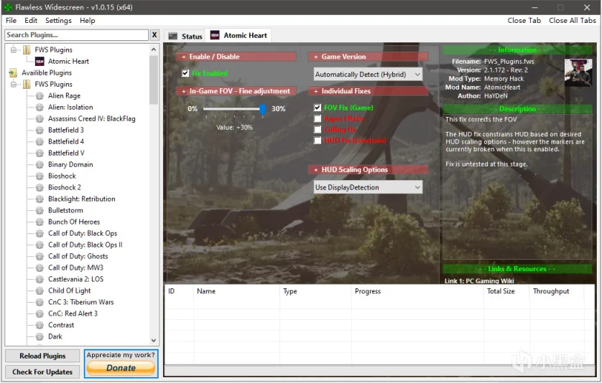Switch to the Status tab

[x=185, y=37]
